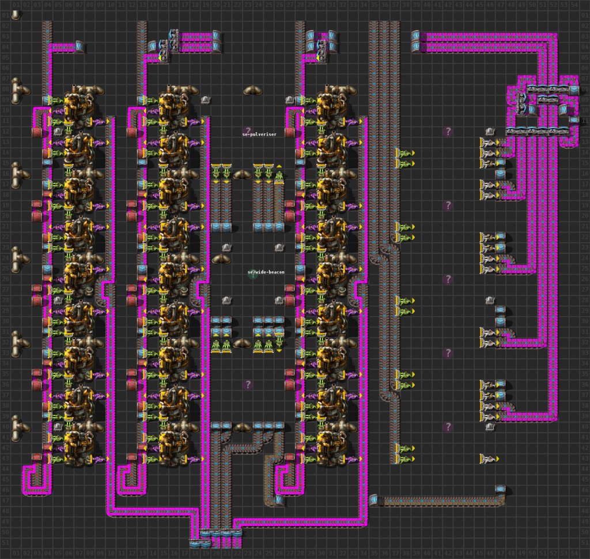Image resolution: width=590 pixels, height=559 pixels.
Task: Select the power pole left of third column's top pulveriser
Action: click(x=289, y=100)
